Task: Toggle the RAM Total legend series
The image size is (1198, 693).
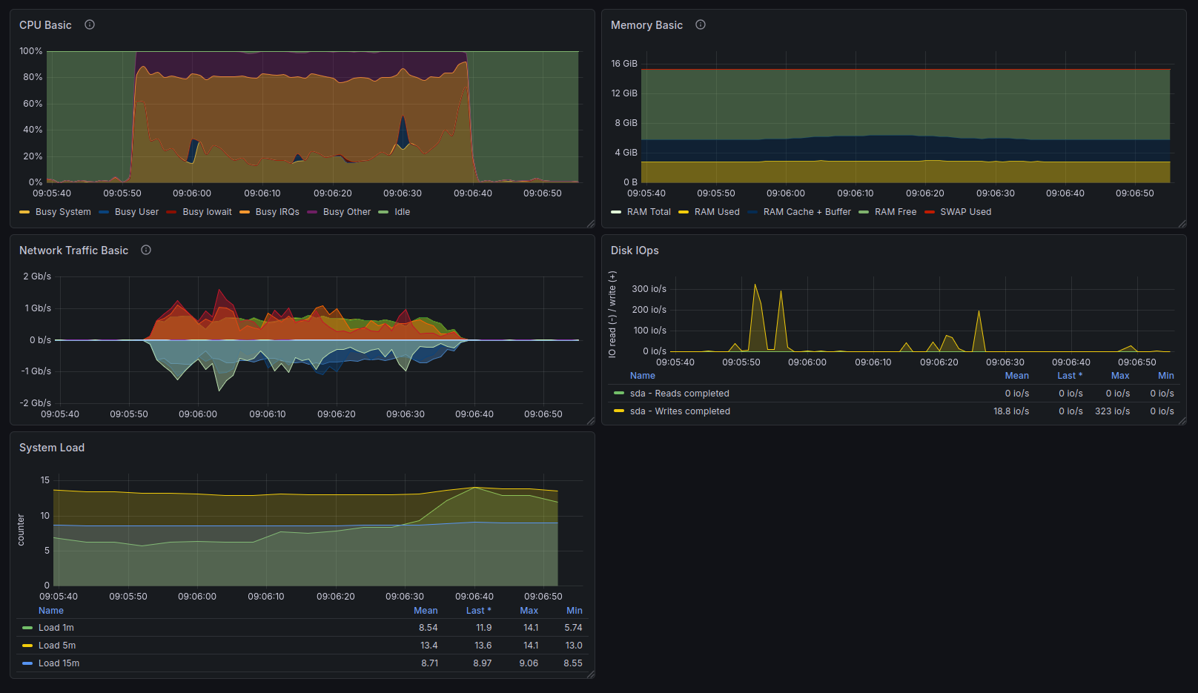Action: click(649, 212)
